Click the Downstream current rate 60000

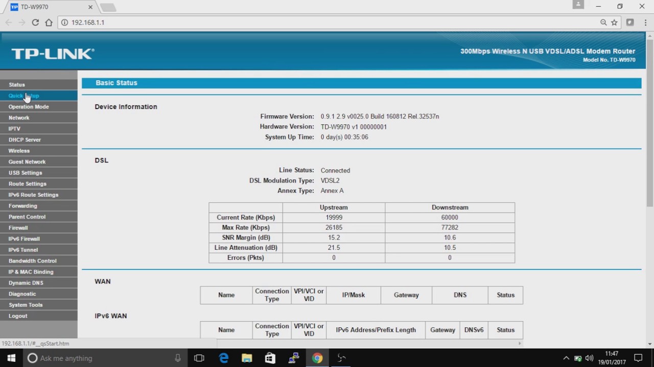click(450, 217)
